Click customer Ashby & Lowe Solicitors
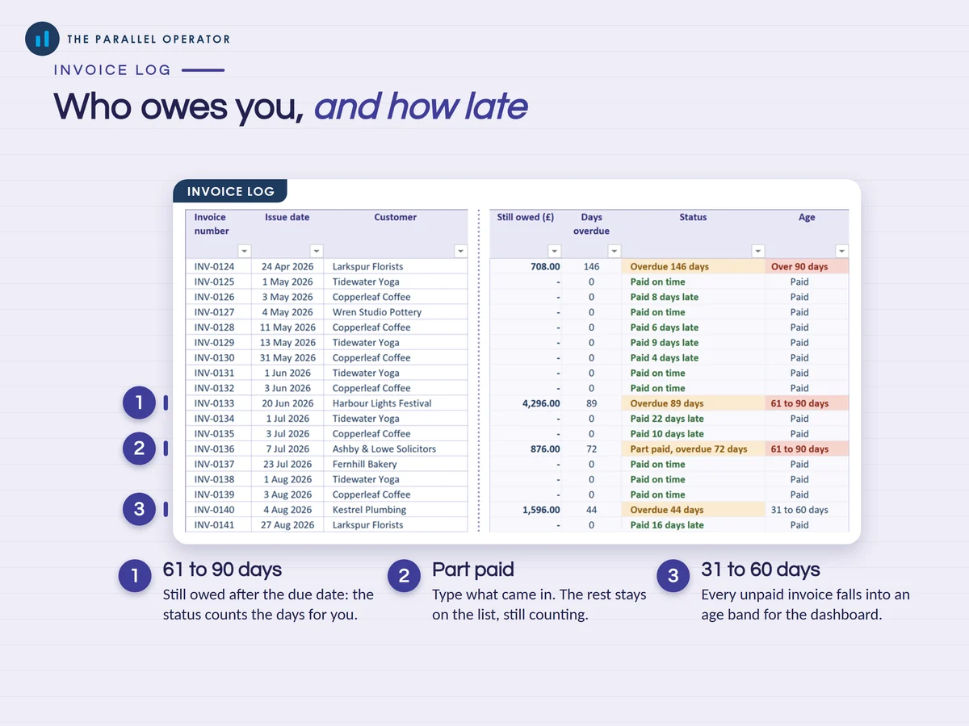The height and width of the screenshot is (726, 969). pos(384,449)
